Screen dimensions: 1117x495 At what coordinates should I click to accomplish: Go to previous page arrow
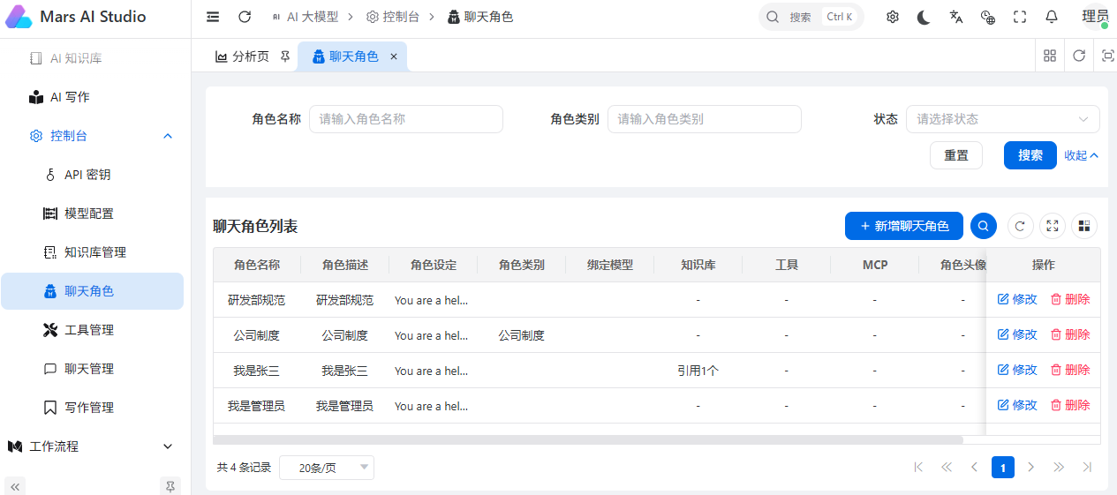[x=975, y=467]
